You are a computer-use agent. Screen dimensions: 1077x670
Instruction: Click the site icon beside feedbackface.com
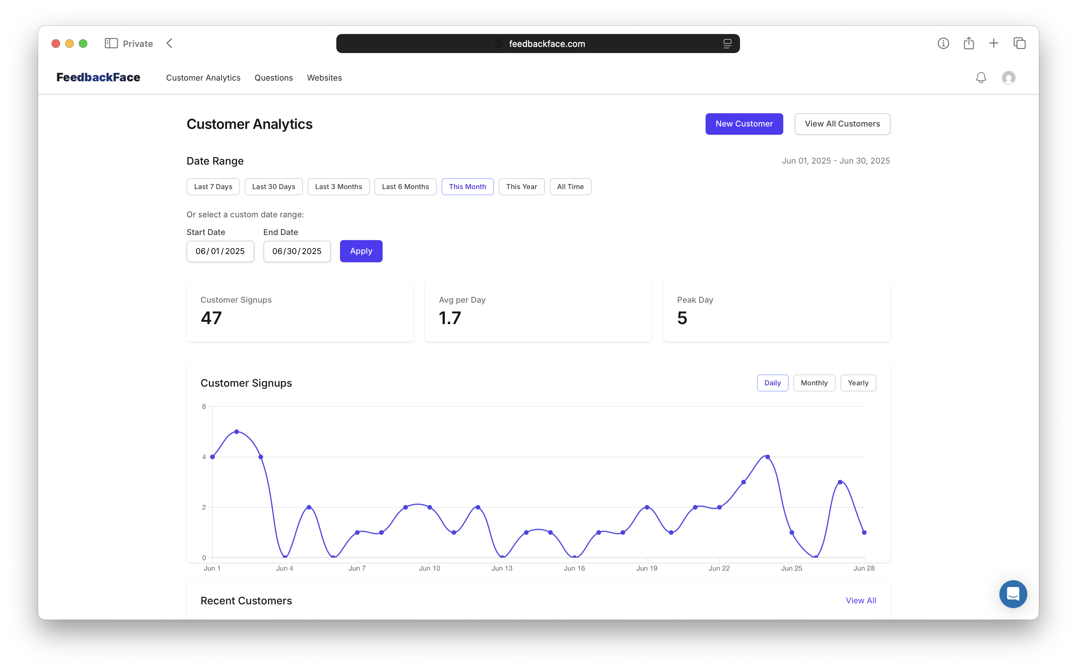499,44
